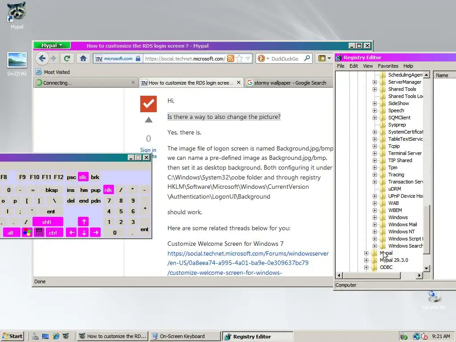
Task: Click the RSS feed icon in address bar
Action: pos(231,58)
